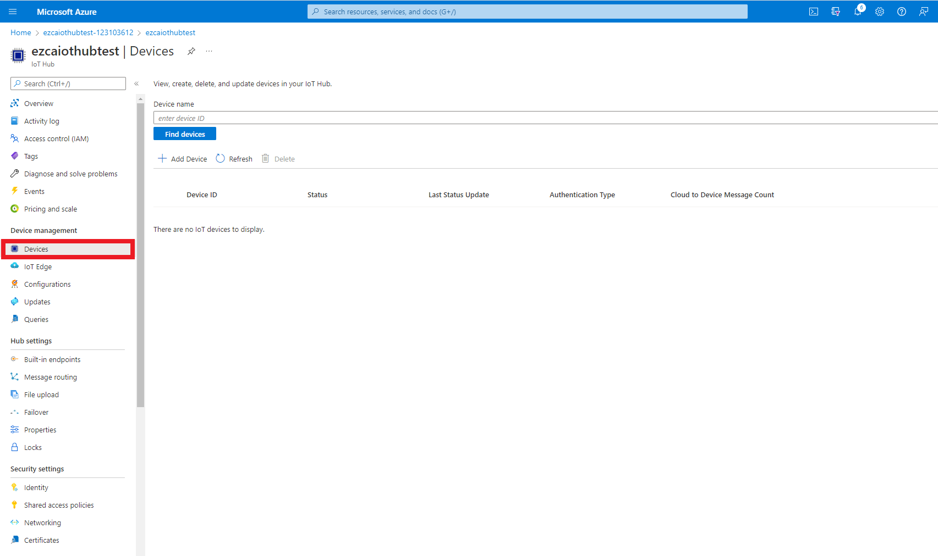The image size is (938, 556).
Task: Open the Feedback icon in top bar
Action: tap(924, 12)
